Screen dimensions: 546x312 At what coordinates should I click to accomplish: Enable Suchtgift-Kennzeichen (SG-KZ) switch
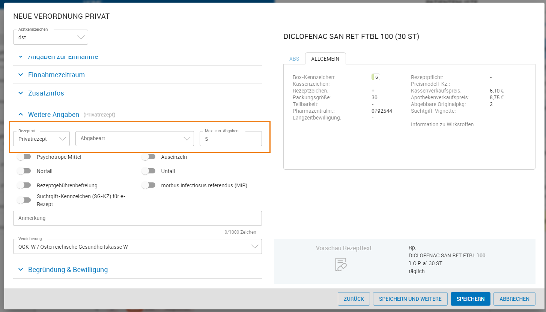[24, 200]
